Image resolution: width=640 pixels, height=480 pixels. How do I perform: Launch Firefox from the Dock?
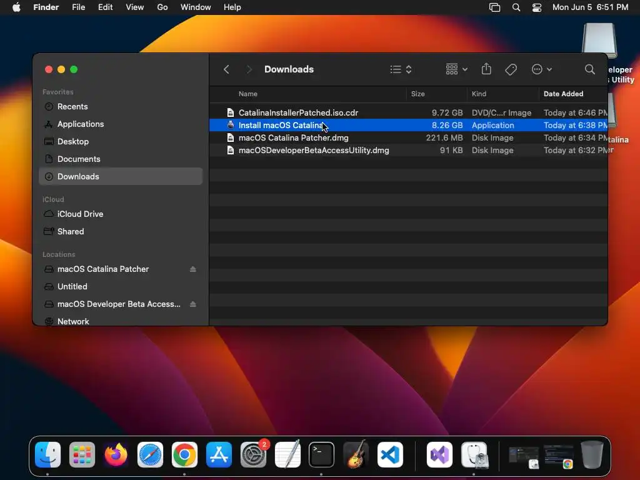pyautogui.click(x=116, y=455)
